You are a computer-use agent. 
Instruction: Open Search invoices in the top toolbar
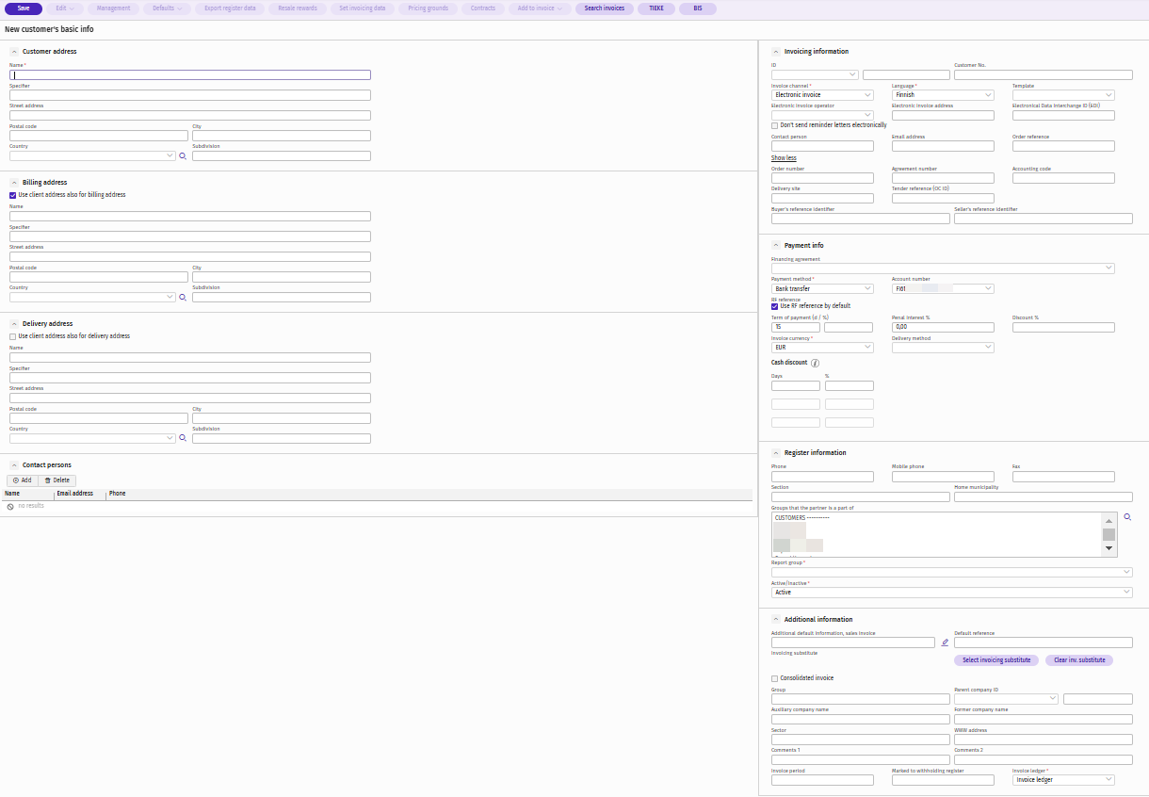point(604,8)
